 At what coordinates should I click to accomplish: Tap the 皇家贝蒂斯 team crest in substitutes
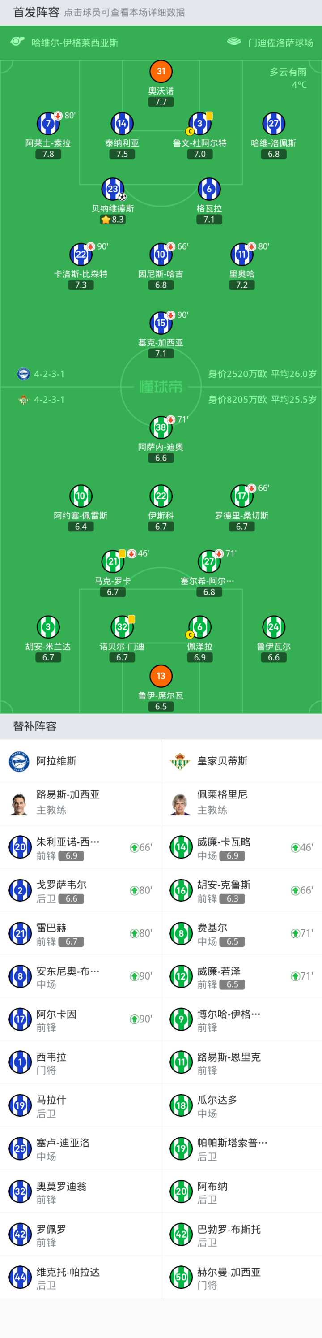click(x=180, y=761)
